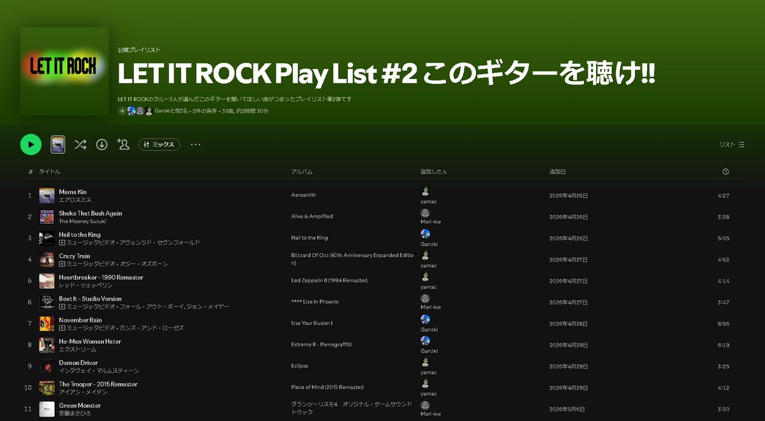Open the Hail to the King album link
This screenshot has height=421, width=765.
click(x=309, y=238)
